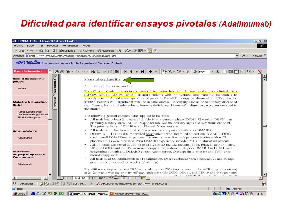Open the text select tool dropdown arrow
Viewport: 281px width, 211px height.
point(183,72)
